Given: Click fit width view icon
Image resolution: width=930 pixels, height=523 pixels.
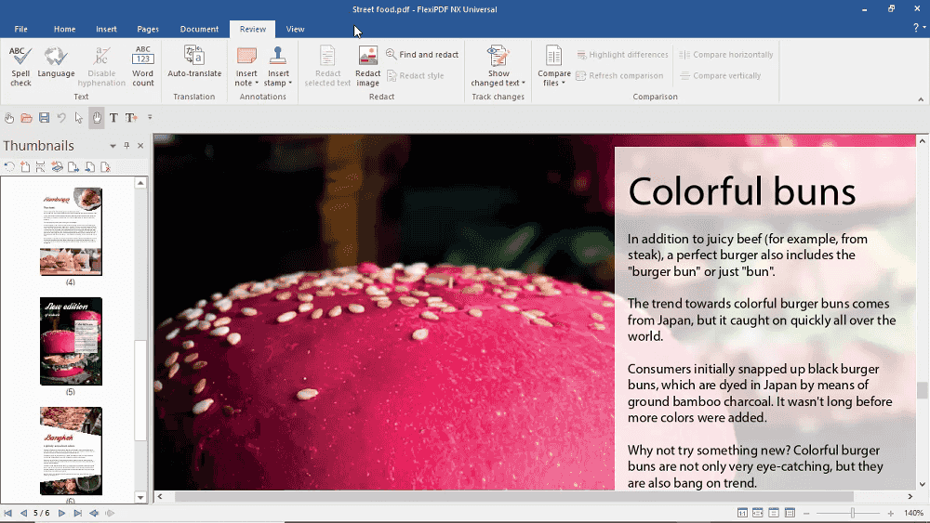Looking at the screenshot, I should [757, 513].
